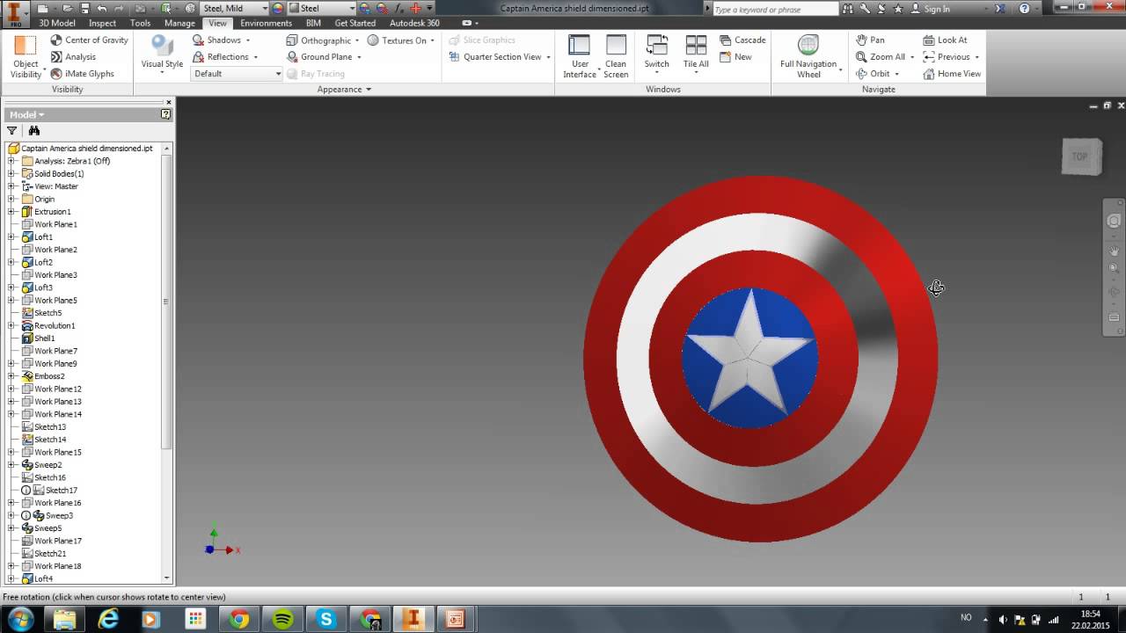This screenshot has width=1126, height=633.
Task: Open the Model browser dropdown header
Action: [26, 114]
